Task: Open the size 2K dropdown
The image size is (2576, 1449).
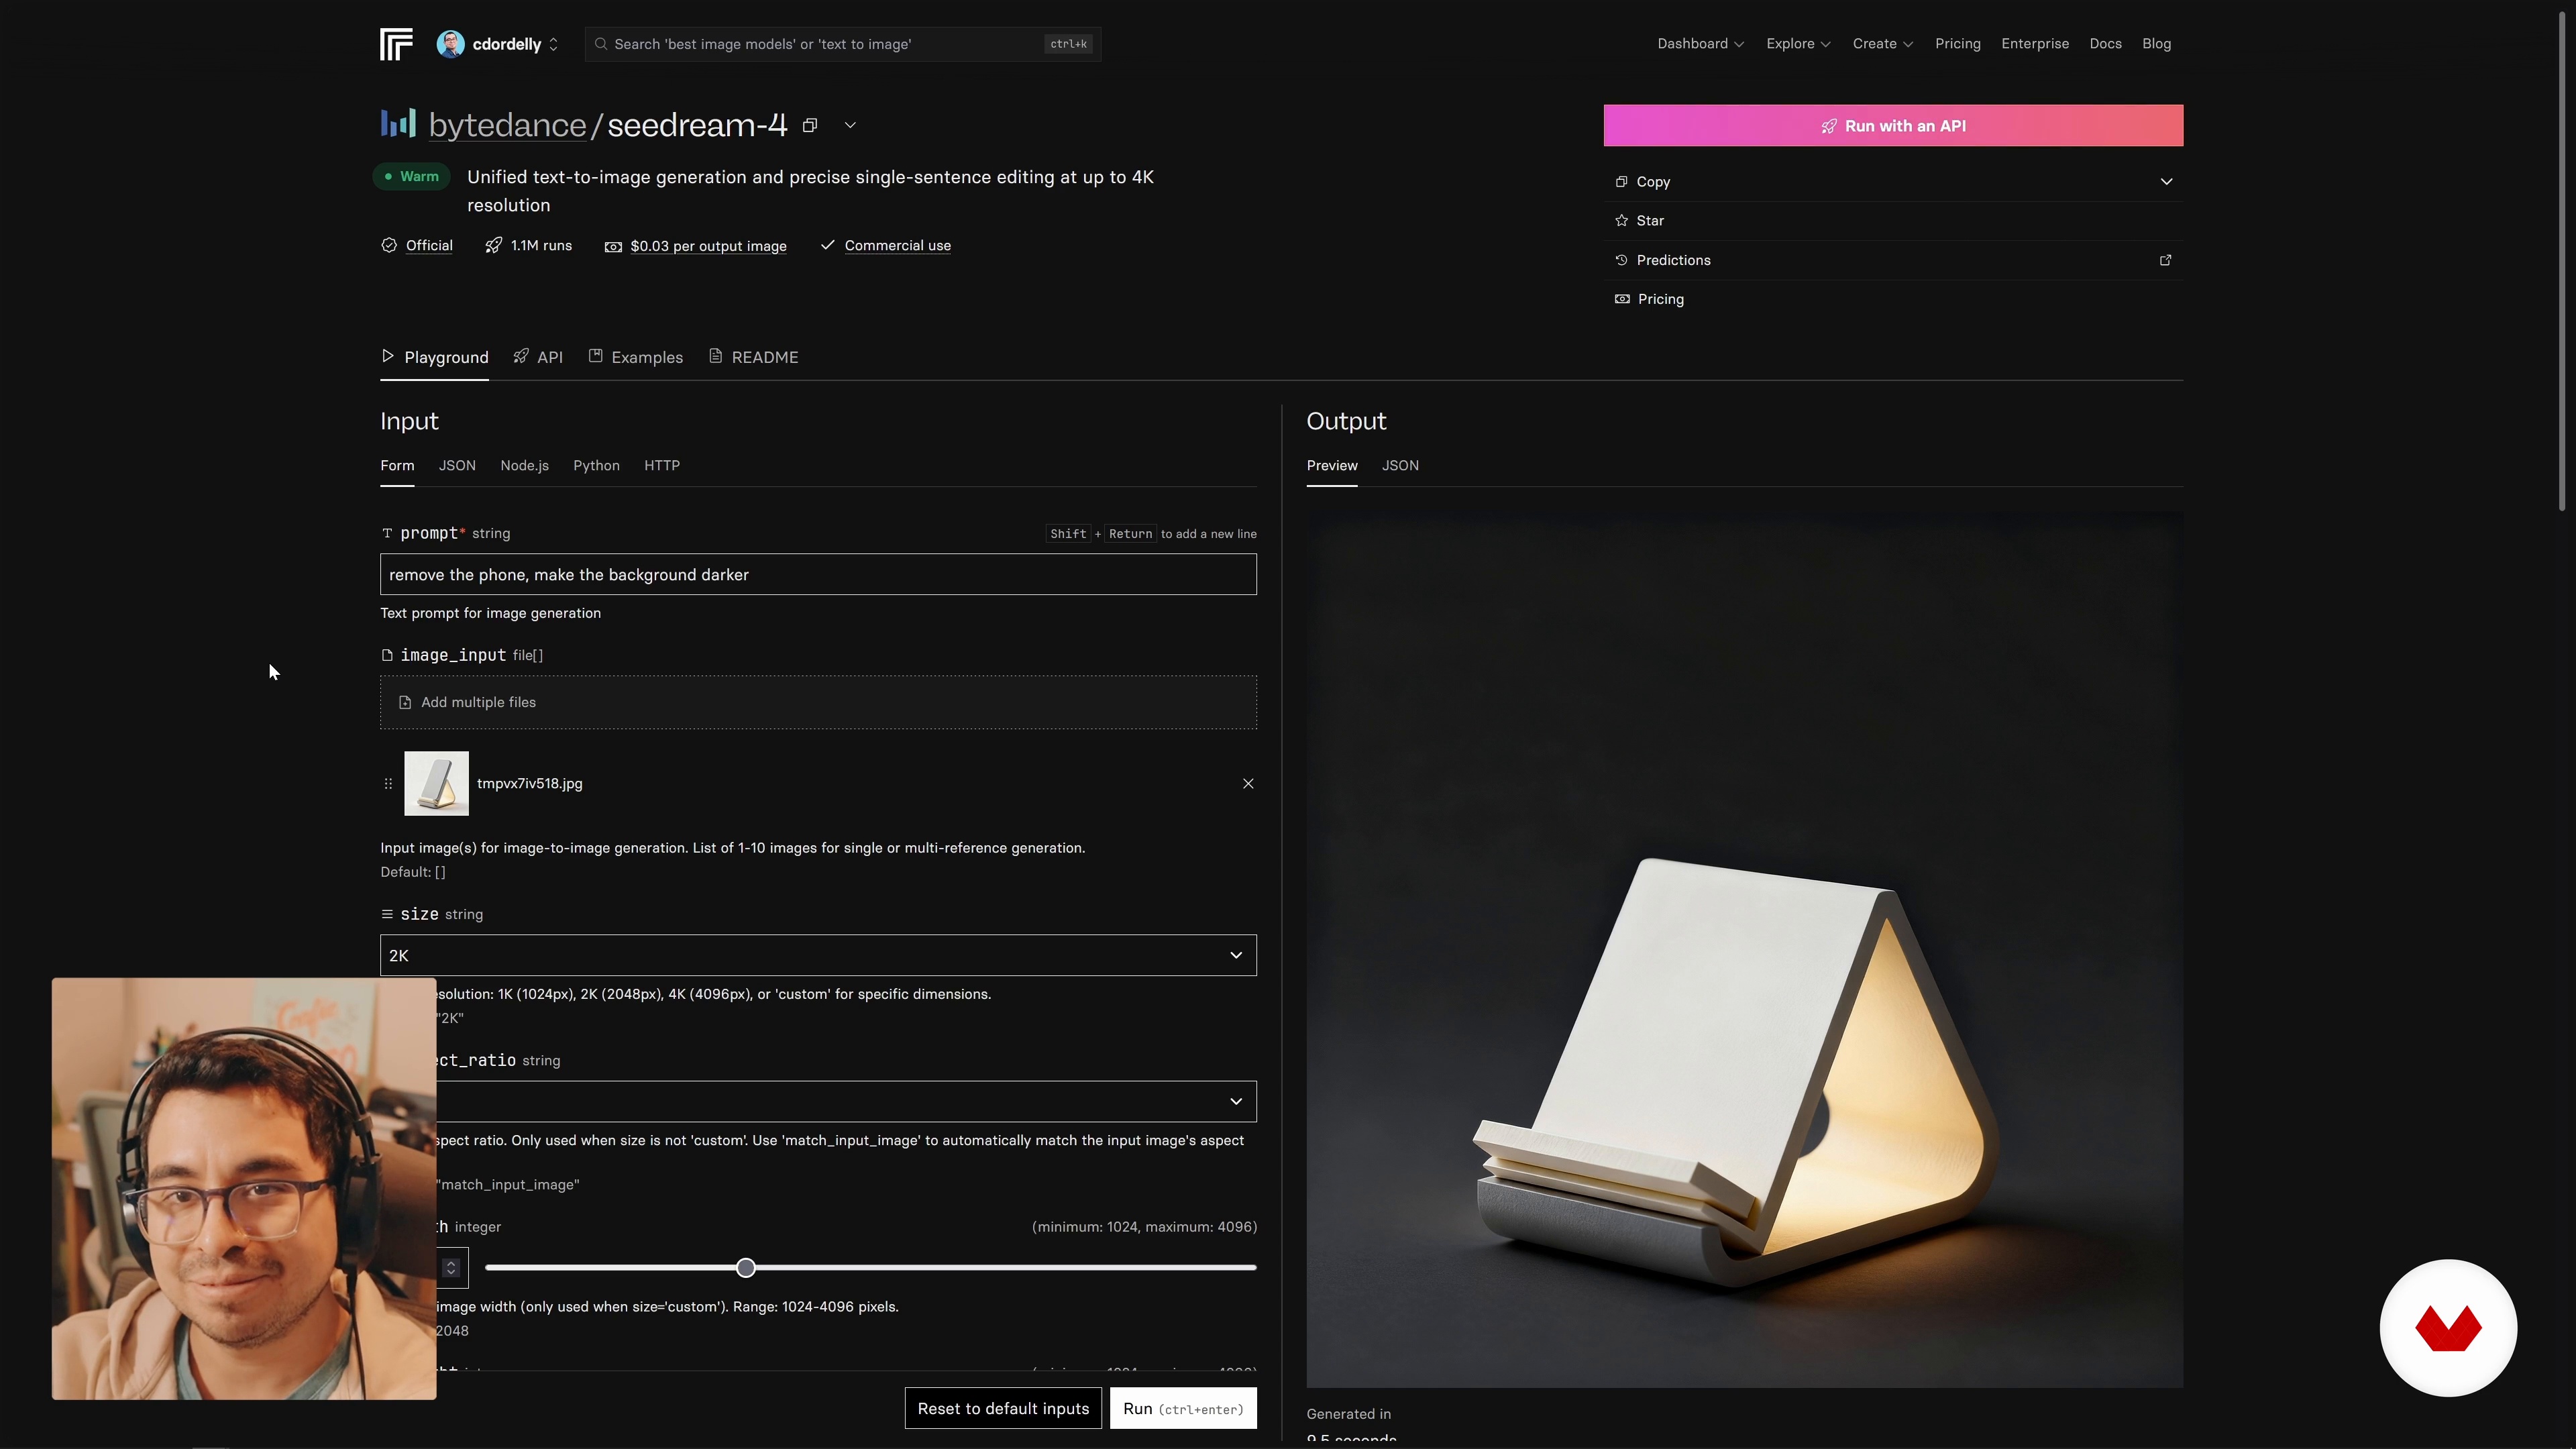Action: pyautogui.click(x=817, y=955)
